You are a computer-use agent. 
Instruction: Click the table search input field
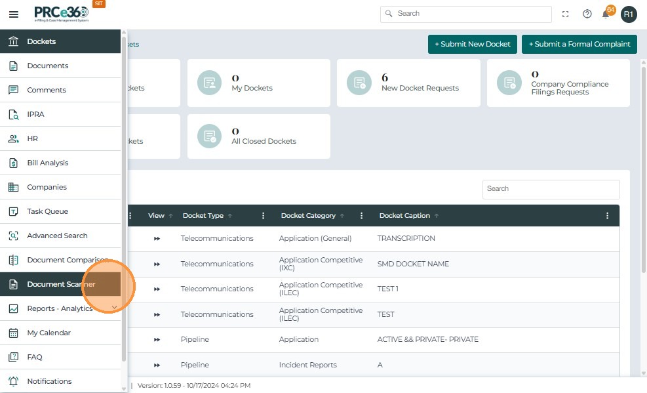551,189
